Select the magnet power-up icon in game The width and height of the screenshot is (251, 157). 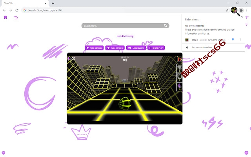(179, 77)
